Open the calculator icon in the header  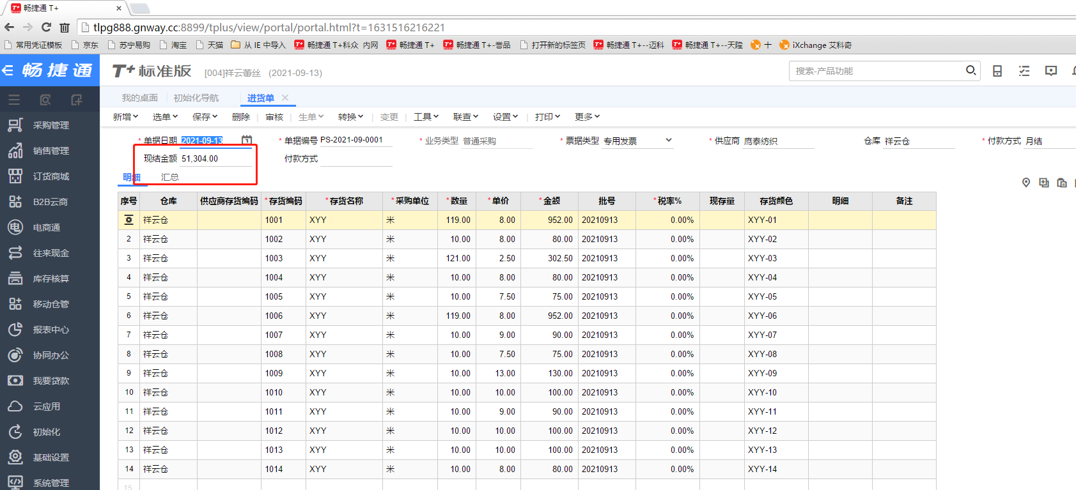(997, 71)
